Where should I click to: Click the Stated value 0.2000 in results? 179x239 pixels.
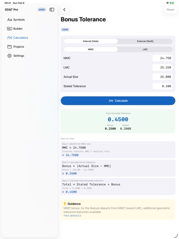(x=125, y=128)
